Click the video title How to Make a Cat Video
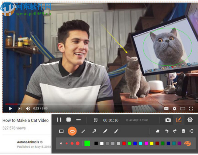 [x=26, y=120]
